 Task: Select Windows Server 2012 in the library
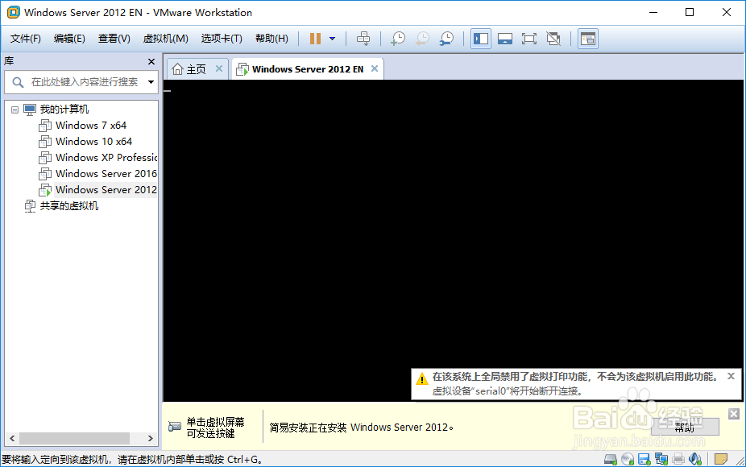[x=106, y=190]
